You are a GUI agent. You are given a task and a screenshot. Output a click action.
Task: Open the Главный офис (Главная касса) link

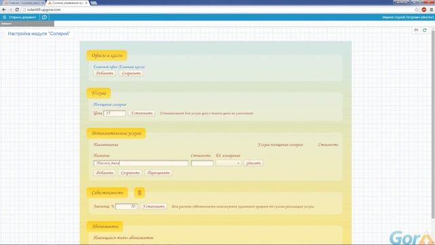(x=119, y=67)
